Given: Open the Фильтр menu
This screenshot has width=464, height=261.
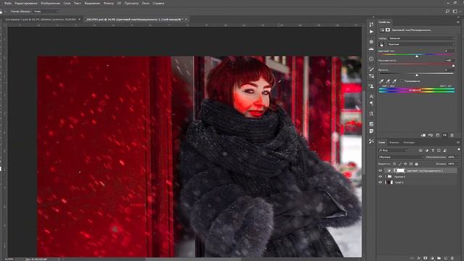Looking at the screenshot, I should pos(109,3).
